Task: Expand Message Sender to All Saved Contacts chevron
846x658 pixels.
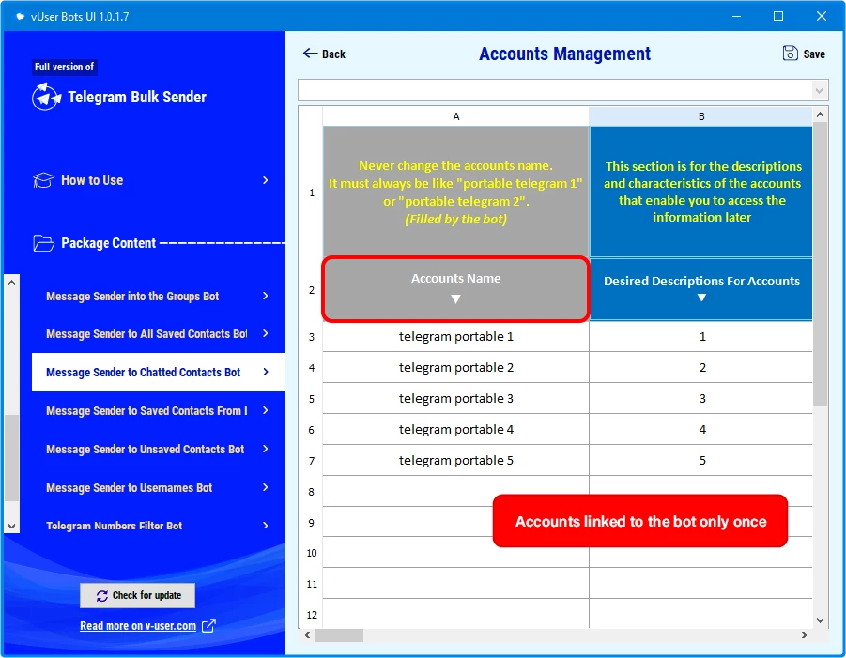Action: click(x=266, y=333)
